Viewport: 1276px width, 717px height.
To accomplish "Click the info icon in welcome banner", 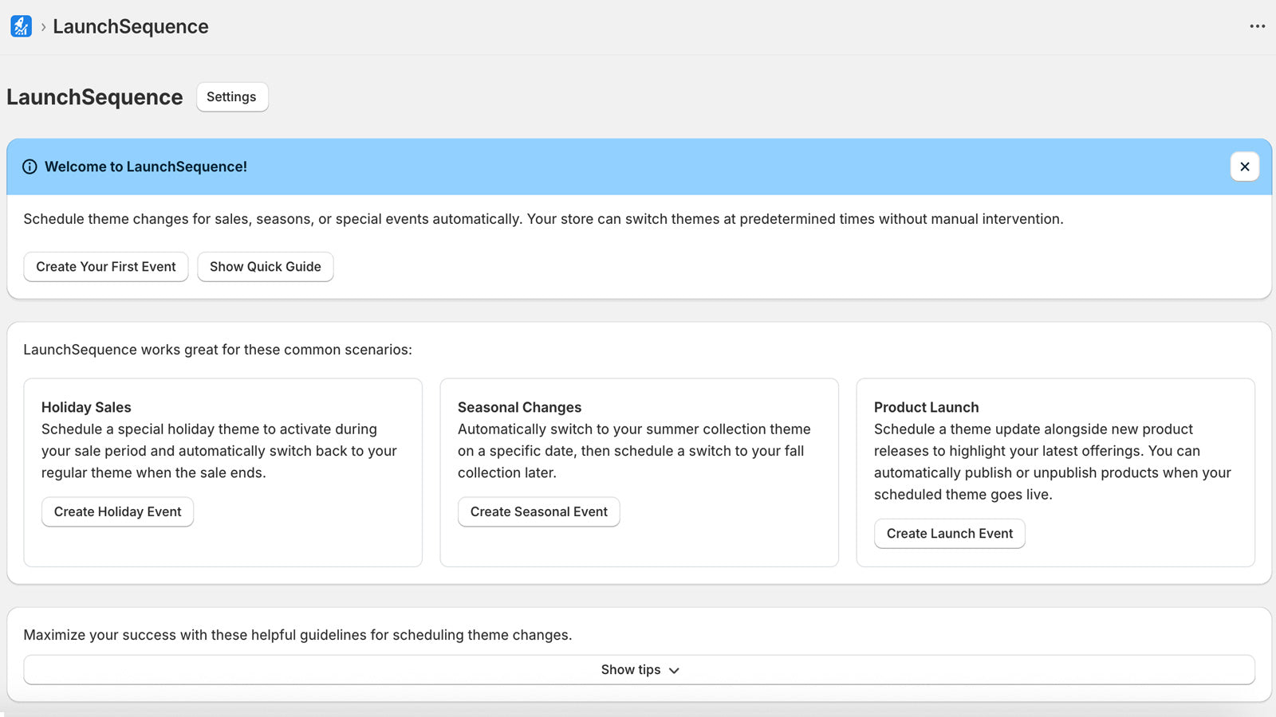I will click(x=30, y=167).
